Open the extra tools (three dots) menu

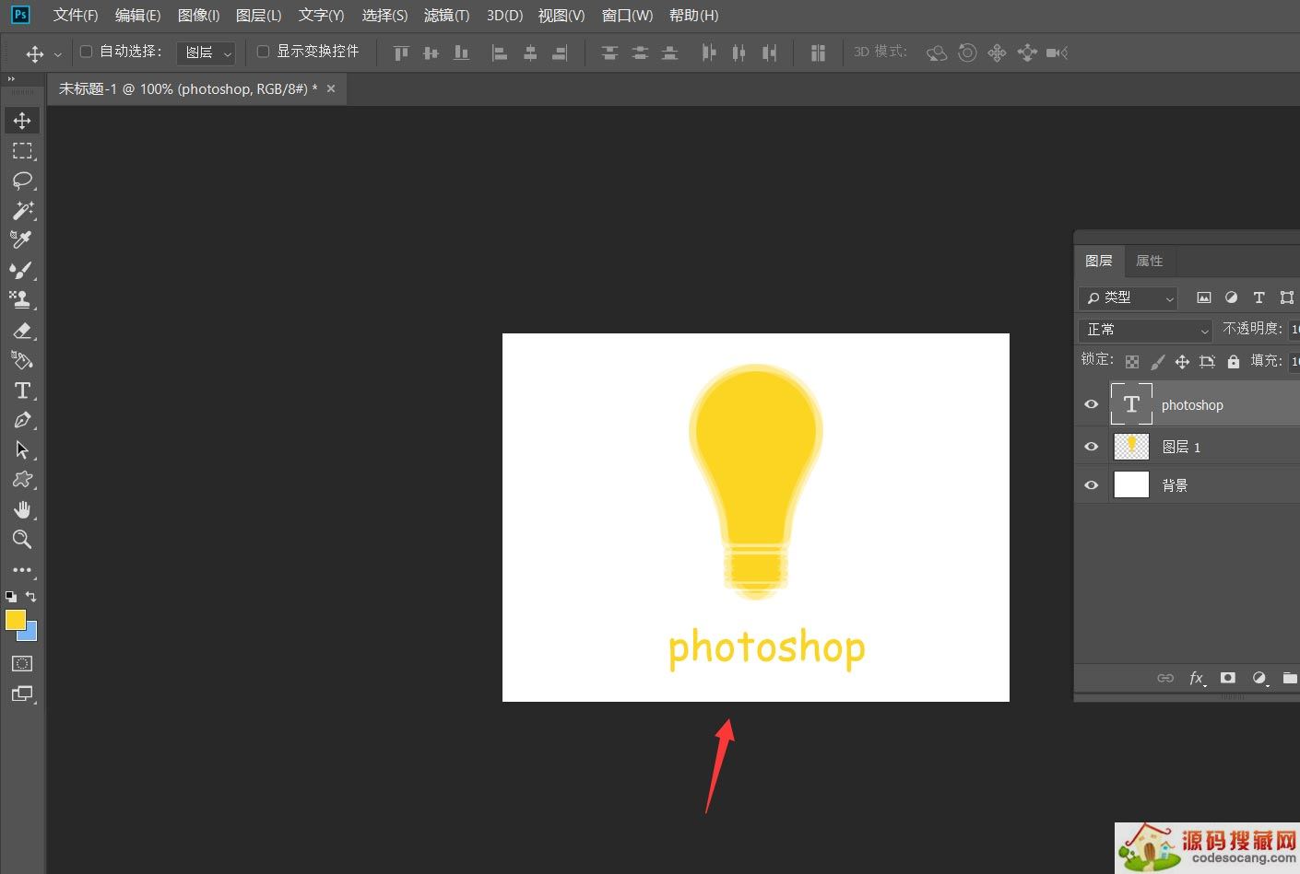coord(22,570)
